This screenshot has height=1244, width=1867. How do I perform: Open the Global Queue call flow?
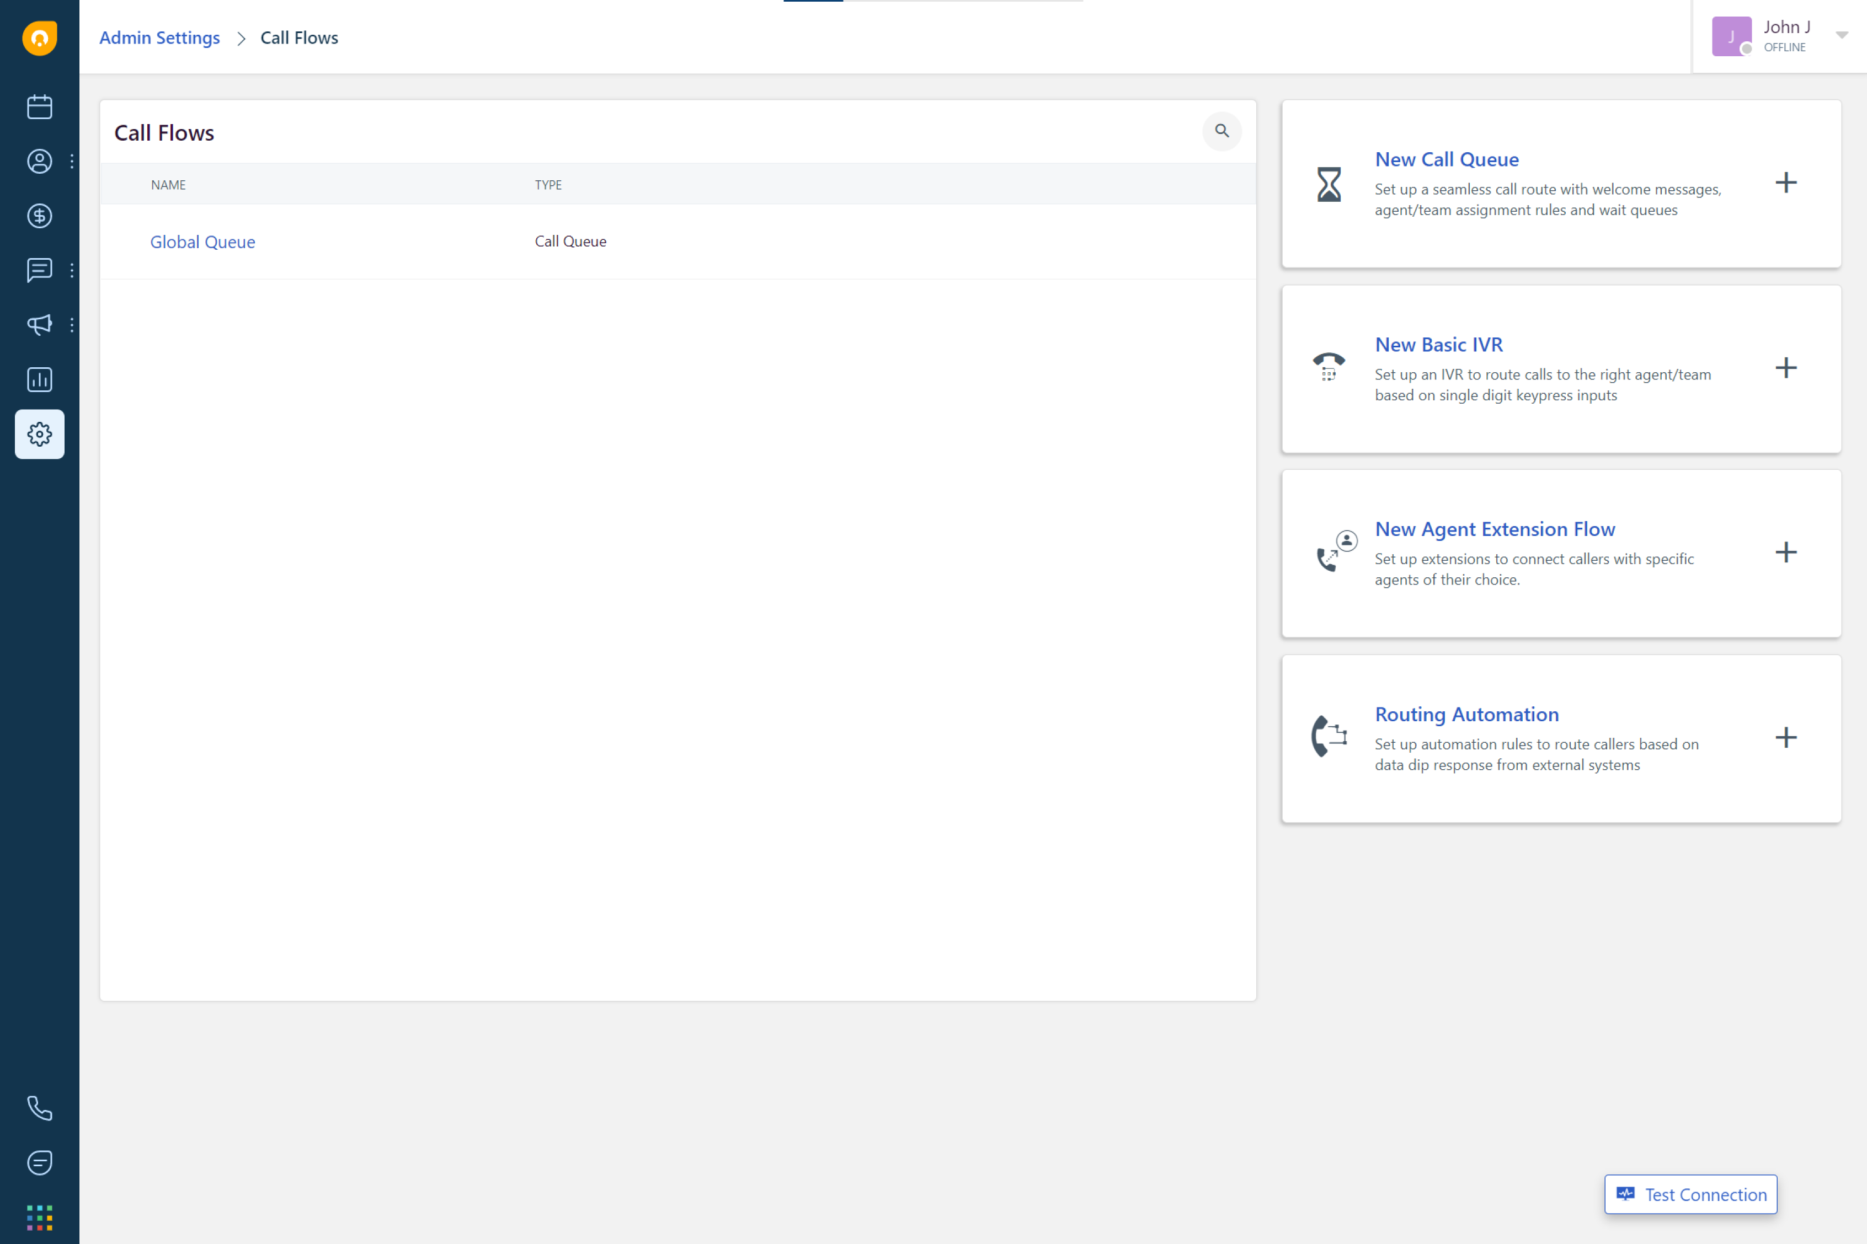coord(202,242)
